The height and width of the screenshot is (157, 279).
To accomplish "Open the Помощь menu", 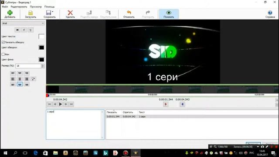I will point(49,7).
